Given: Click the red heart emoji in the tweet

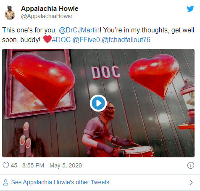Looking at the screenshot, I should click(x=47, y=39).
